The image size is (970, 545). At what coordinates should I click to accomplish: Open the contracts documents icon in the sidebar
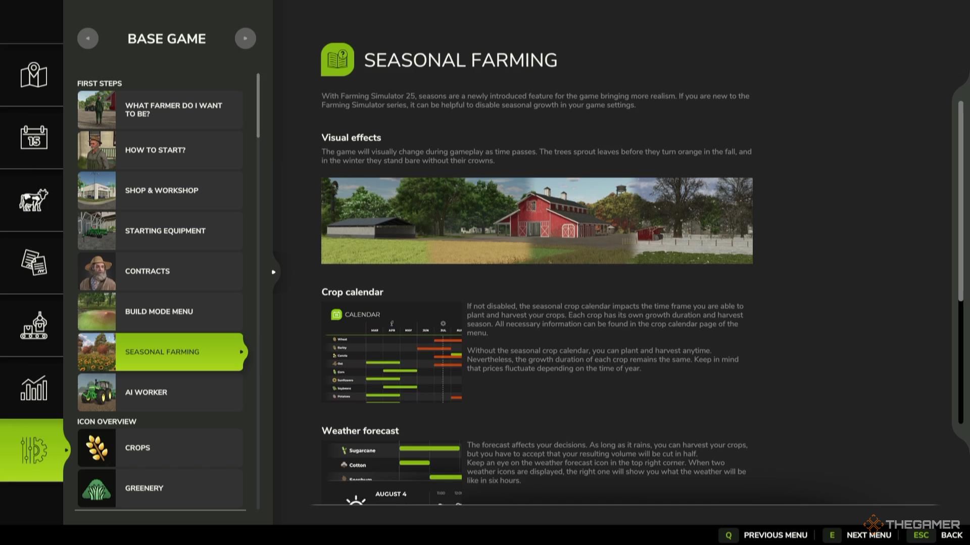point(33,262)
